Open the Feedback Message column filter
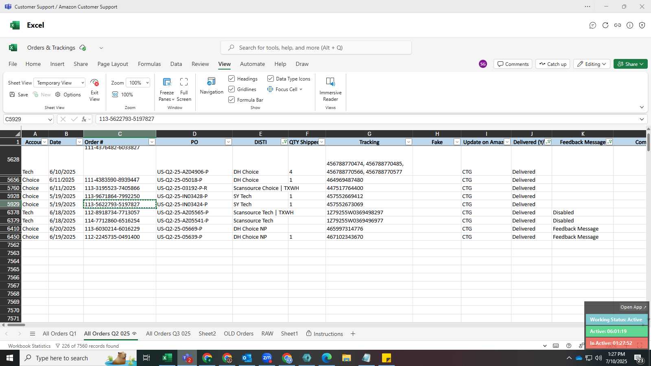The width and height of the screenshot is (651, 366). [609, 142]
